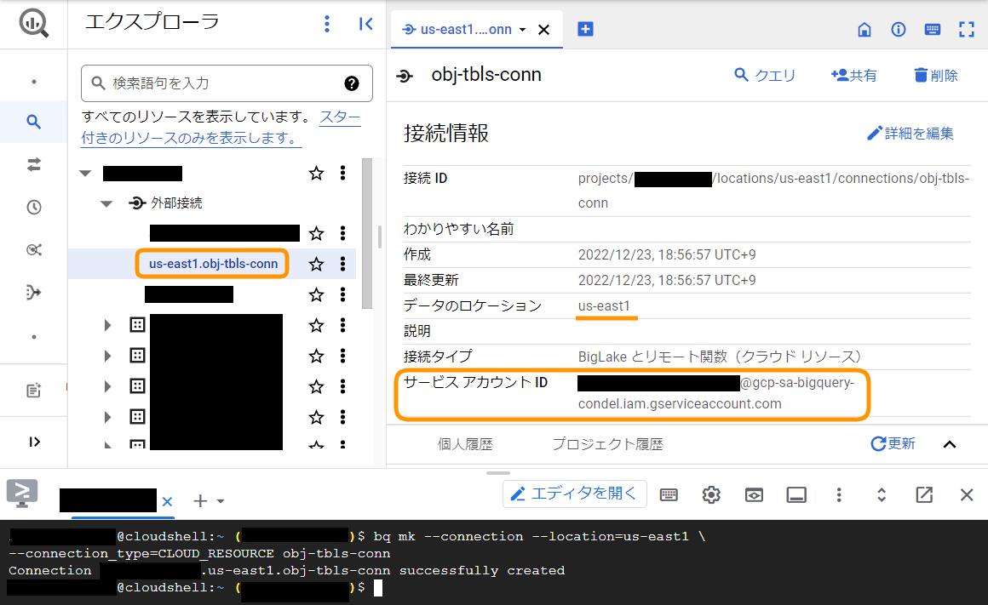Viewport: 988px width, 605px height.
Task: Star the connection below us-east1.obj-tbls-conn
Action: pyautogui.click(x=316, y=294)
